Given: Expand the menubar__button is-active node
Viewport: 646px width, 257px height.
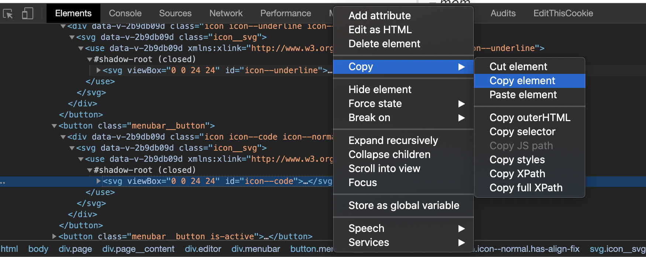Looking at the screenshot, I should (54, 236).
